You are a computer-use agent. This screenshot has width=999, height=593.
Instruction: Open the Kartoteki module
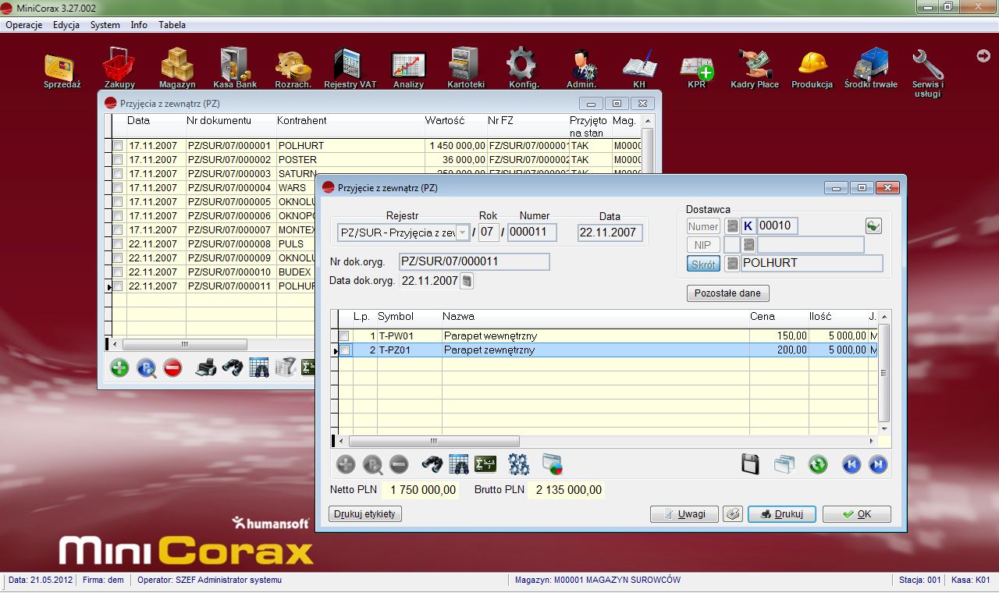(466, 69)
